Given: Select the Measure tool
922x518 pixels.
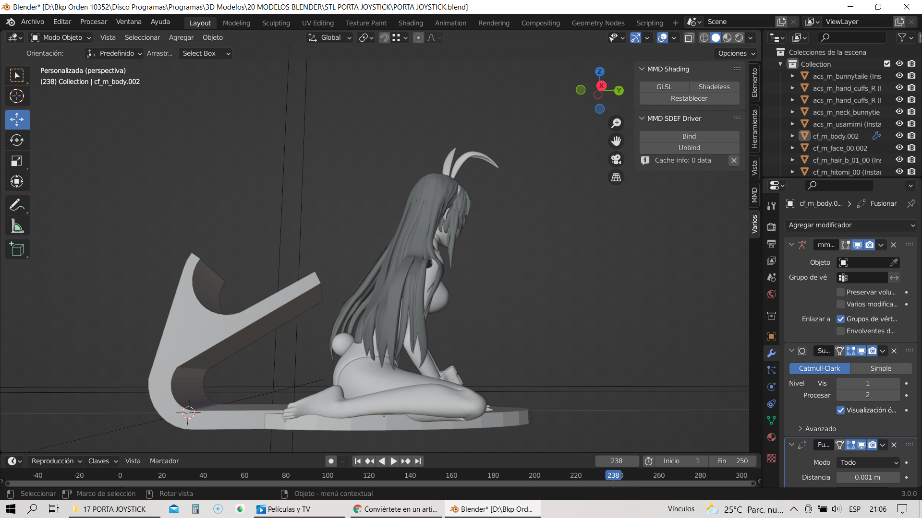Looking at the screenshot, I should coord(17,225).
